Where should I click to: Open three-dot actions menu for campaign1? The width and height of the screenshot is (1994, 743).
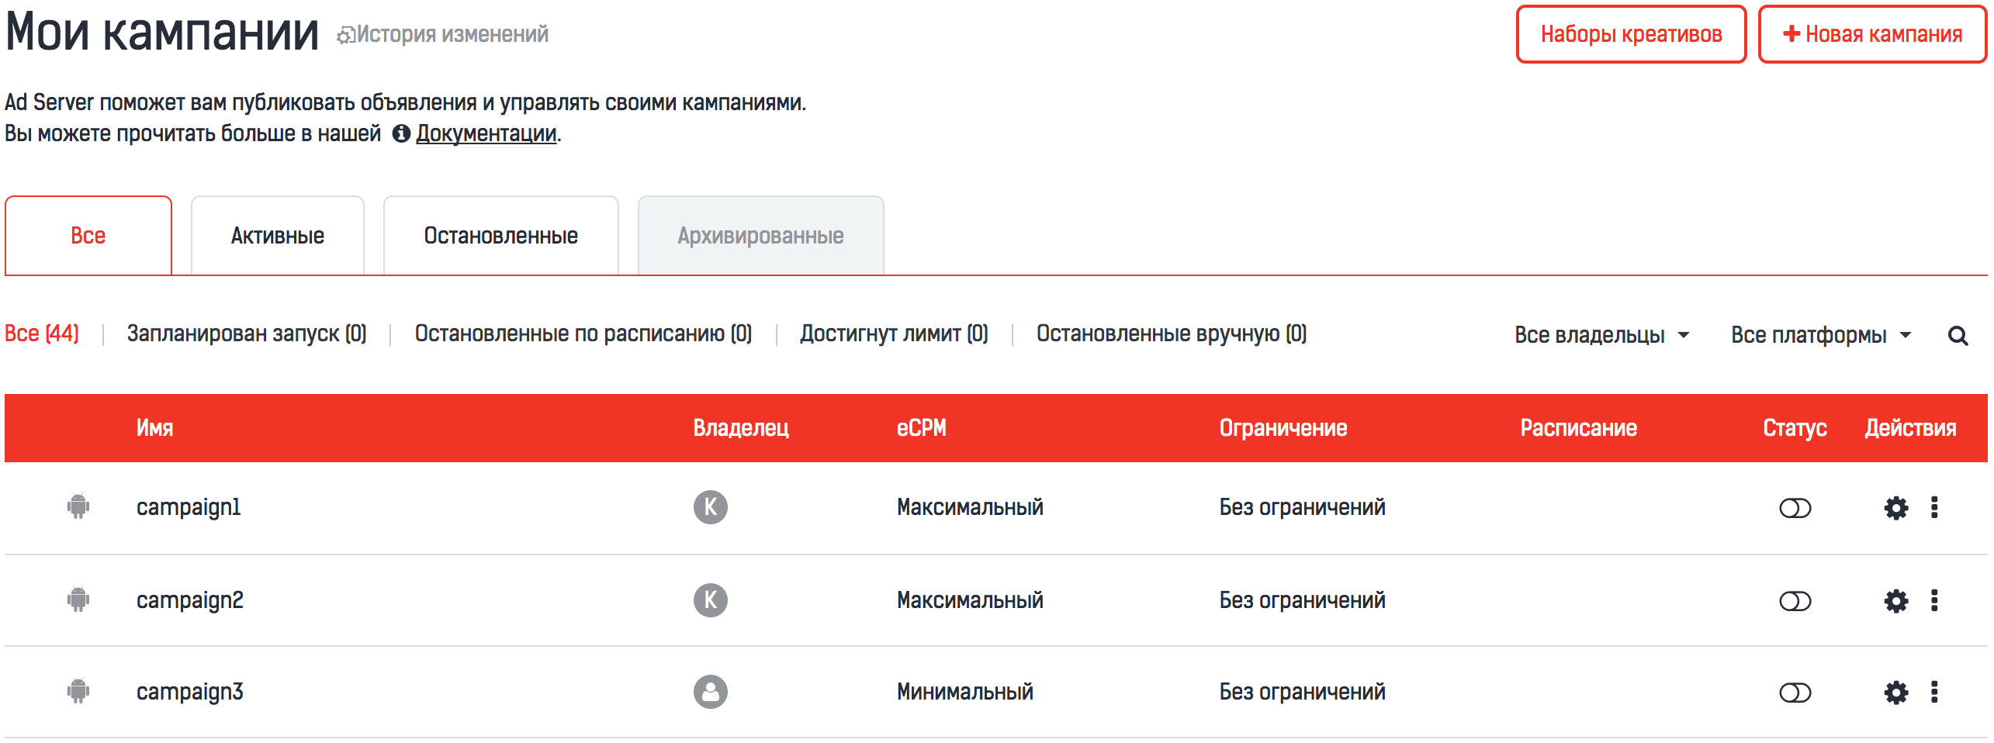[x=1934, y=507]
